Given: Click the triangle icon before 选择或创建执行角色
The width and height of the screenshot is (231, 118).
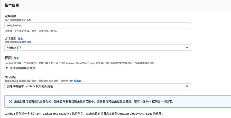Looking at the screenshot, I should click(x=7, y=68).
